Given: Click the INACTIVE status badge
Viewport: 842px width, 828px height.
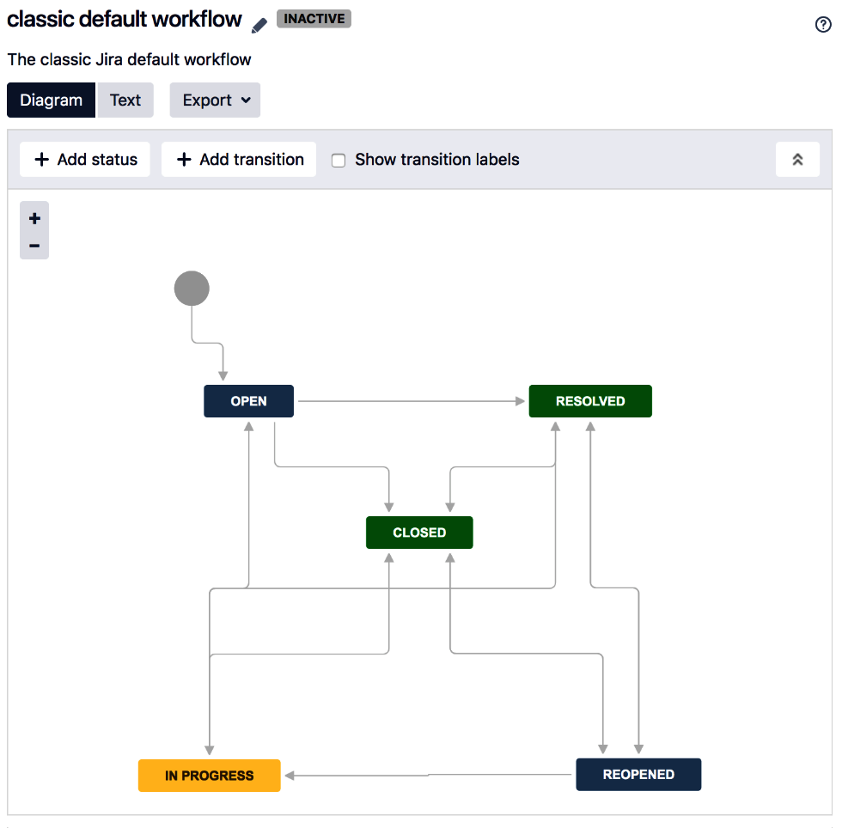Looking at the screenshot, I should [x=314, y=19].
